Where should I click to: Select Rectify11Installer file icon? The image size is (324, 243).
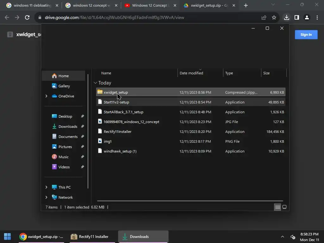point(100,131)
